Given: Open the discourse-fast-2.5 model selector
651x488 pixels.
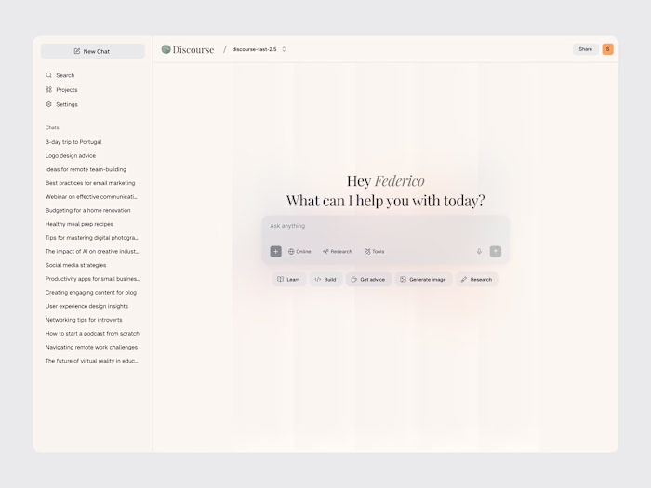Looking at the screenshot, I should [x=259, y=49].
